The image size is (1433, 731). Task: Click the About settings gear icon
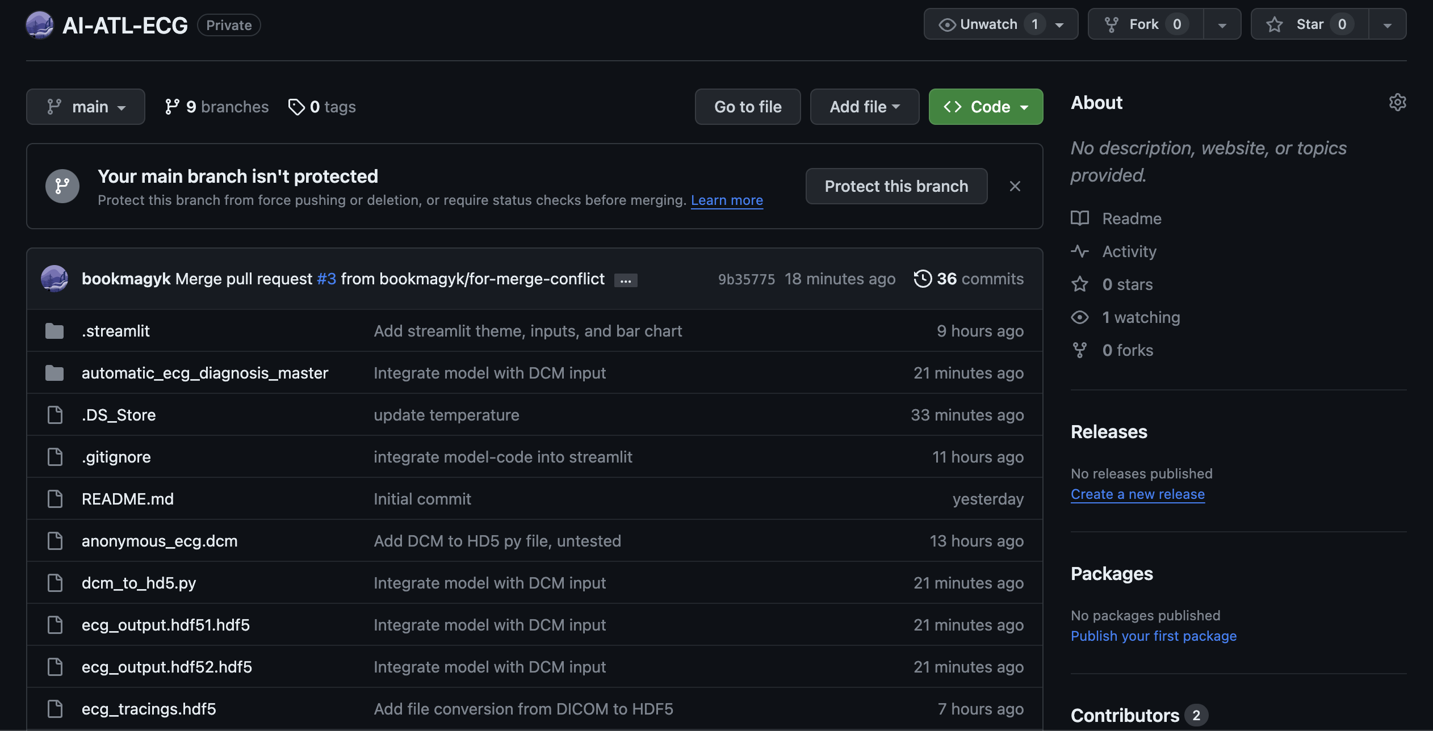[1397, 103]
